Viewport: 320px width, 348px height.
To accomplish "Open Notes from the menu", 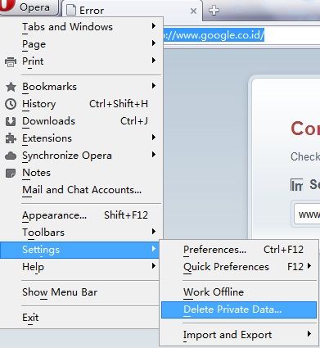I will click(x=82, y=173).
